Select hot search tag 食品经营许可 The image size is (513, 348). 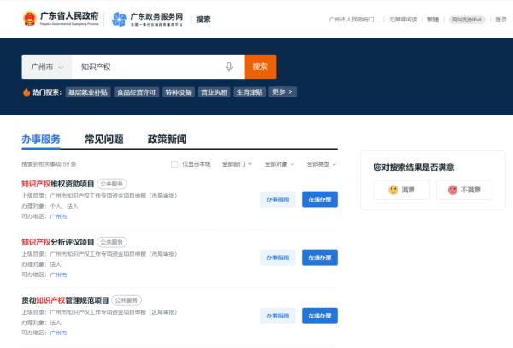pos(137,92)
